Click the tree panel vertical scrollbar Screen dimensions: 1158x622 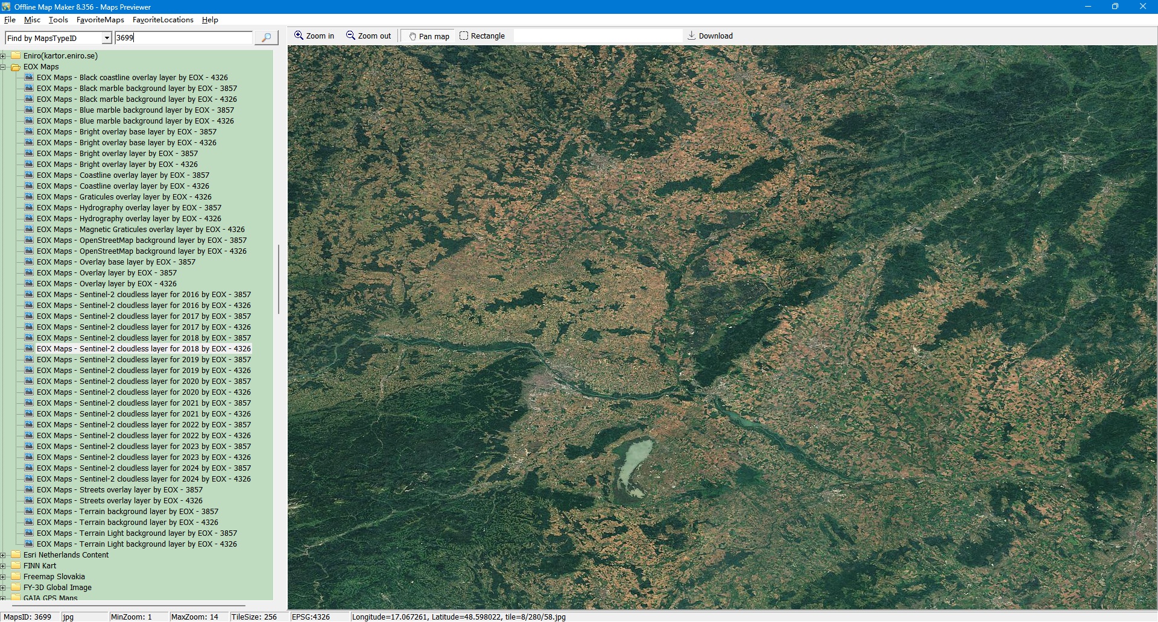[x=278, y=279]
